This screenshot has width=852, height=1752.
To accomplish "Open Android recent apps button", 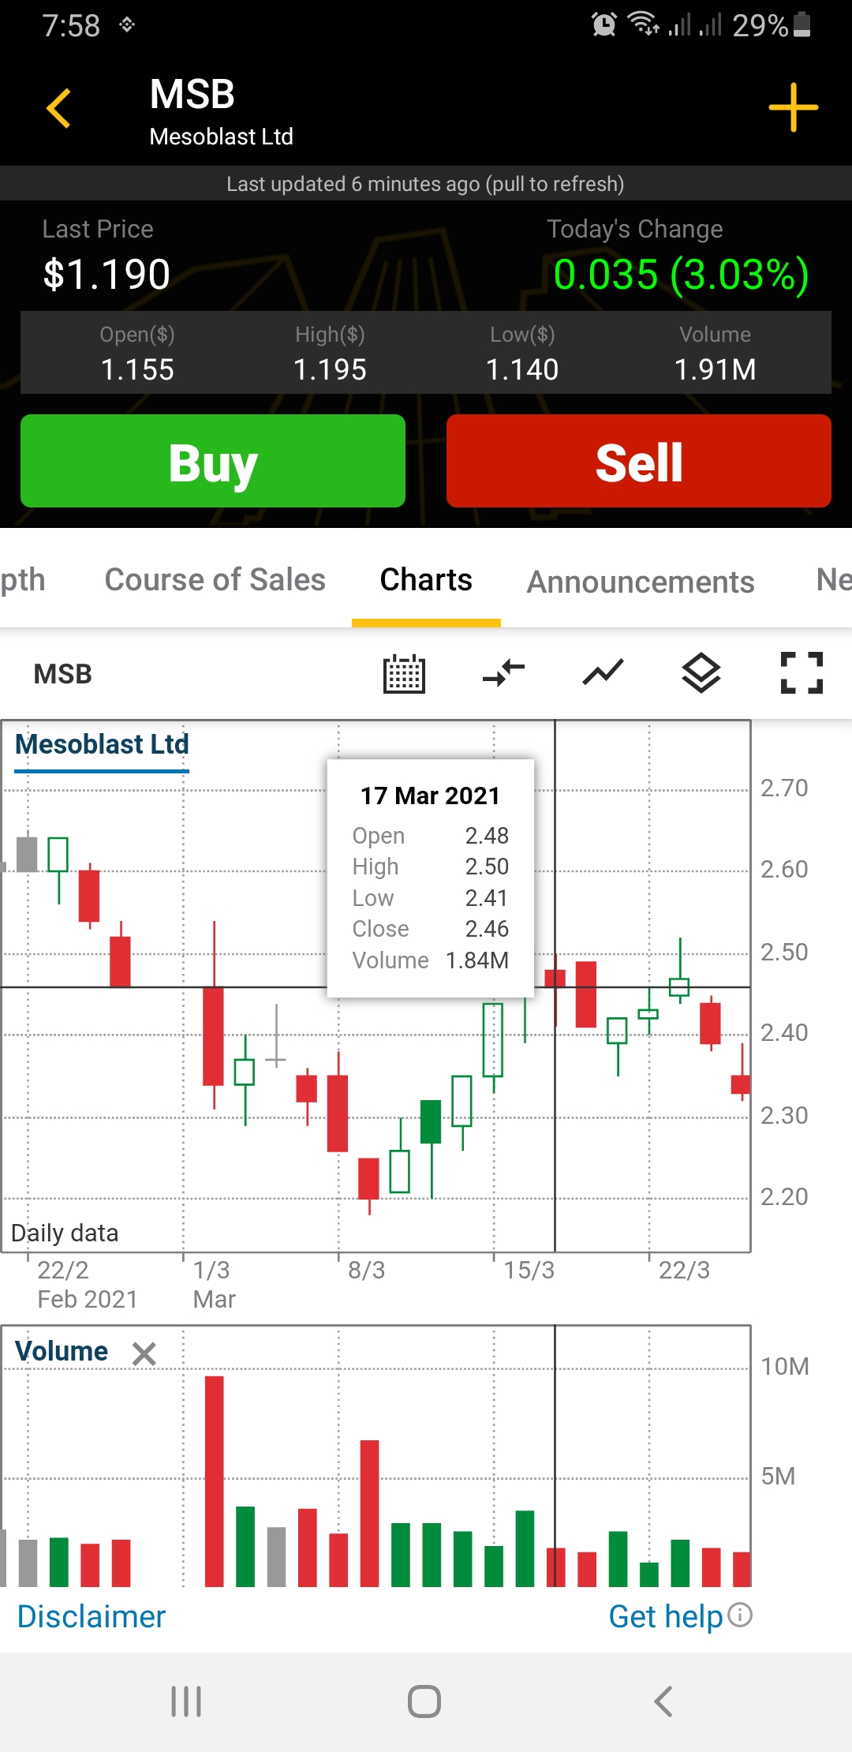I will (186, 1701).
